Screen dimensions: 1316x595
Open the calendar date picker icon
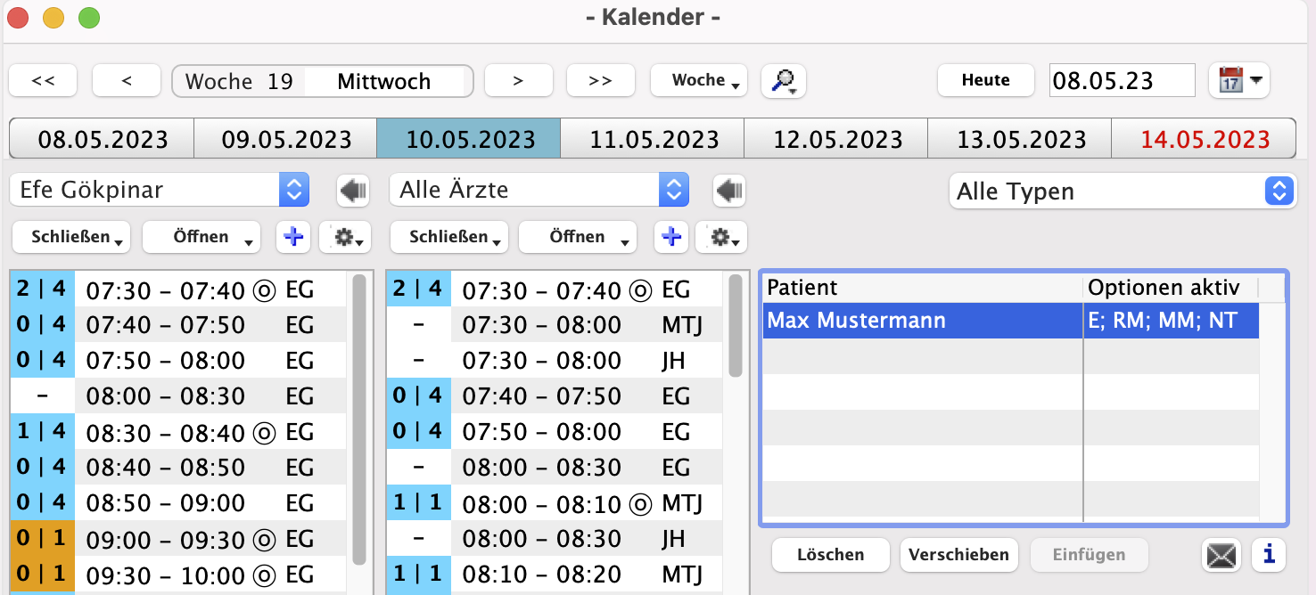(x=1238, y=80)
